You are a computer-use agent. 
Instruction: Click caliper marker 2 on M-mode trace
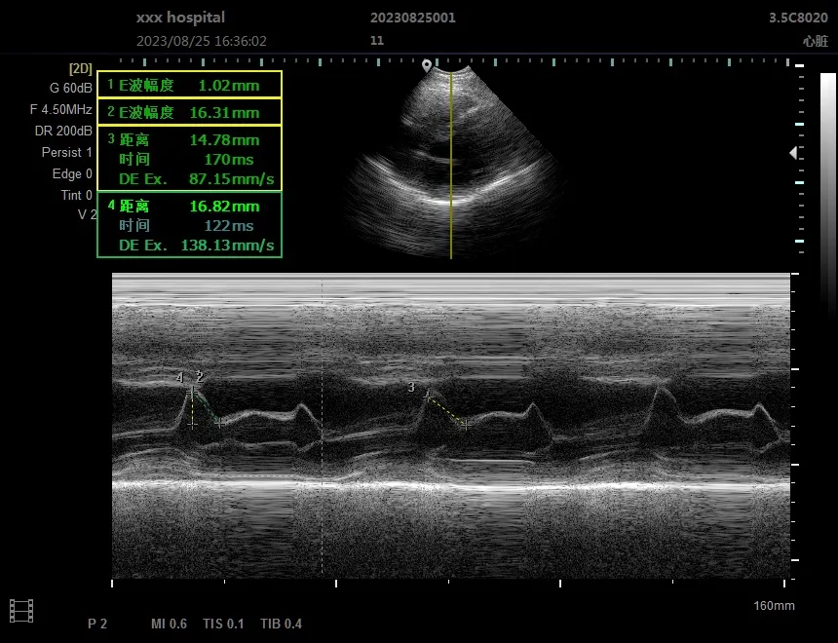(200, 377)
